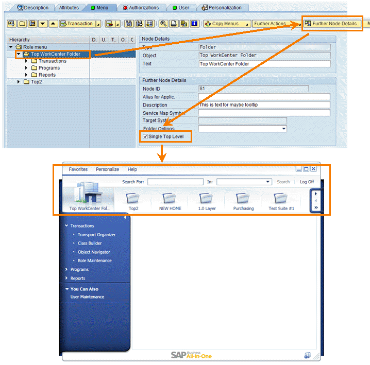Uncheck the Single Top Level checkbox
The height and width of the screenshot is (365, 370).
(145, 137)
